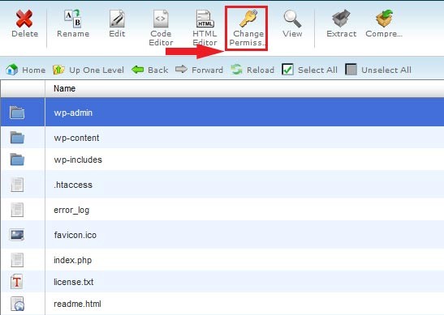
Task: Click the license.txt text file icon
Action: click(17, 282)
